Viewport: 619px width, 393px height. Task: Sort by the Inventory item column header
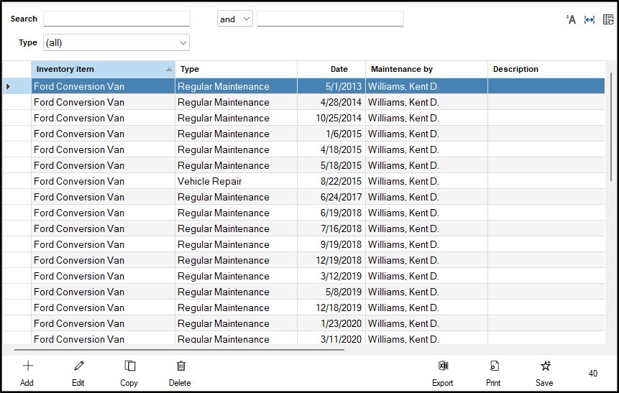[103, 69]
